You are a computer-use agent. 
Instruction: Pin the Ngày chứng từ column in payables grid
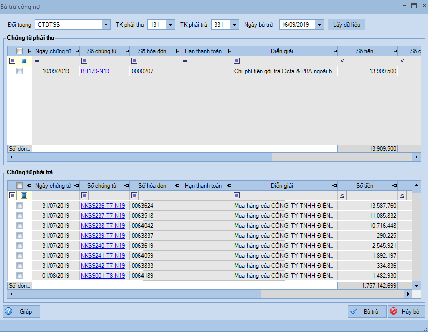tap(76, 186)
